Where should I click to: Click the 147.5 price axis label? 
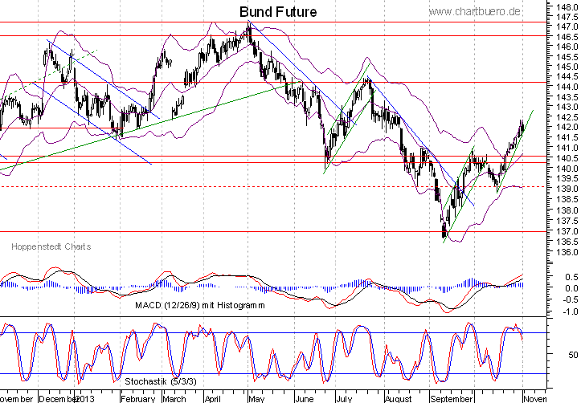point(567,17)
